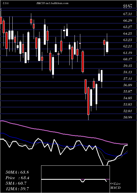Click the 56.09 price axis label
The height and width of the screenshot is (193, 137).
(x=127, y=85)
